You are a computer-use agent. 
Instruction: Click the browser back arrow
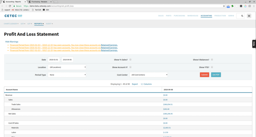tap(2, 6)
